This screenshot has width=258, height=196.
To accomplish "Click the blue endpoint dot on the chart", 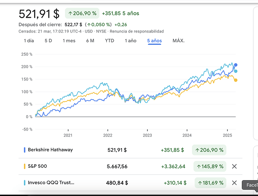I will click(x=236, y=65).
